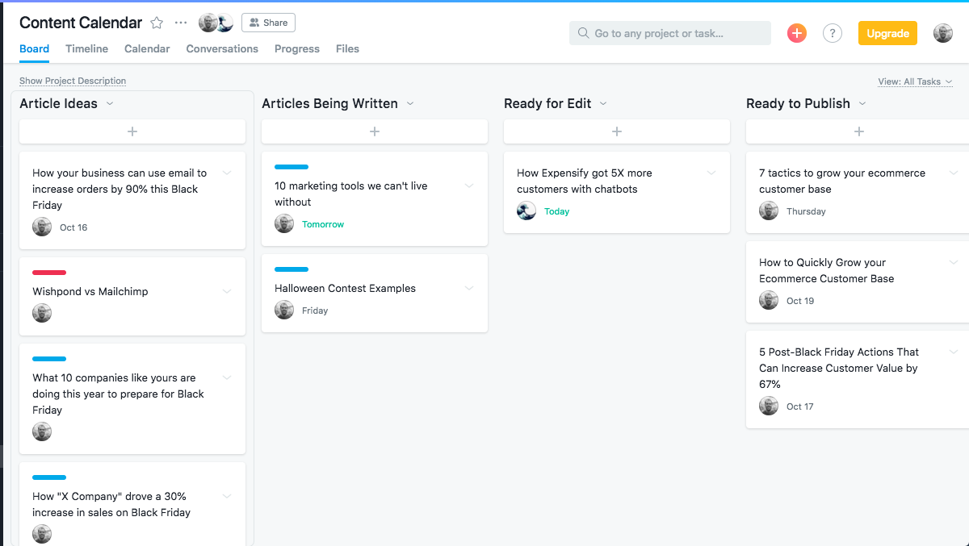Open the Files tab
The image size is (969, 546).
tap(347, 48)
